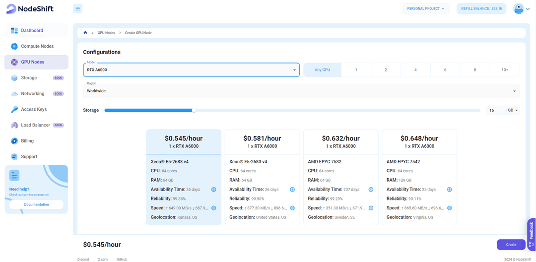Open the Documentation button

point(36,204)
